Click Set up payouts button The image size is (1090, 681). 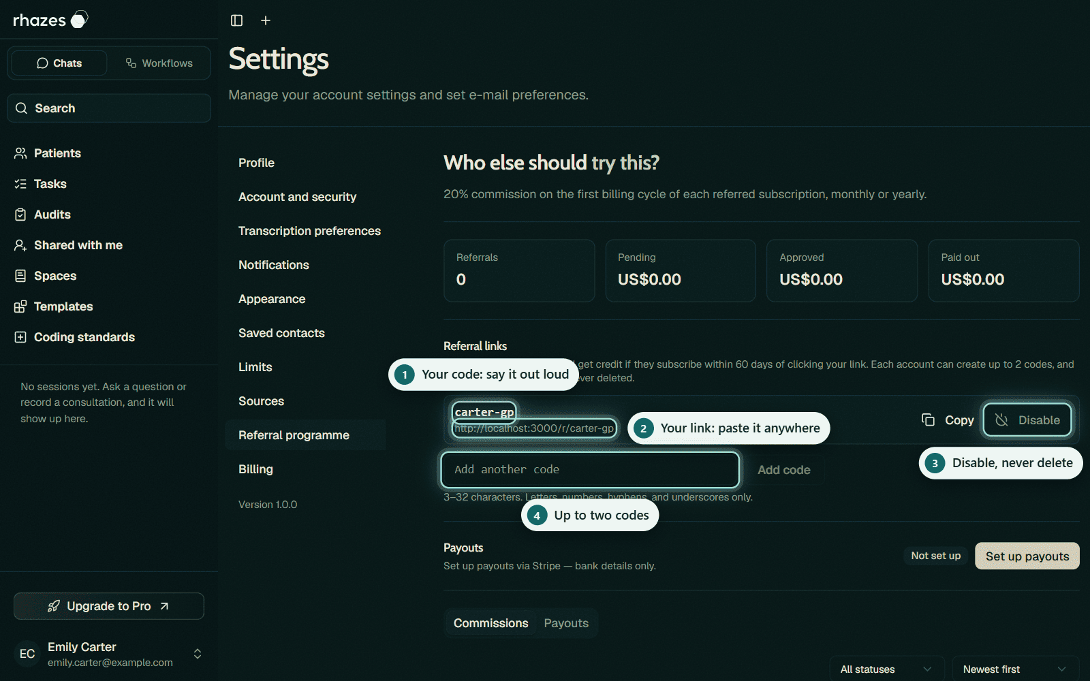pyautogui.click(x=1027, y=556)
